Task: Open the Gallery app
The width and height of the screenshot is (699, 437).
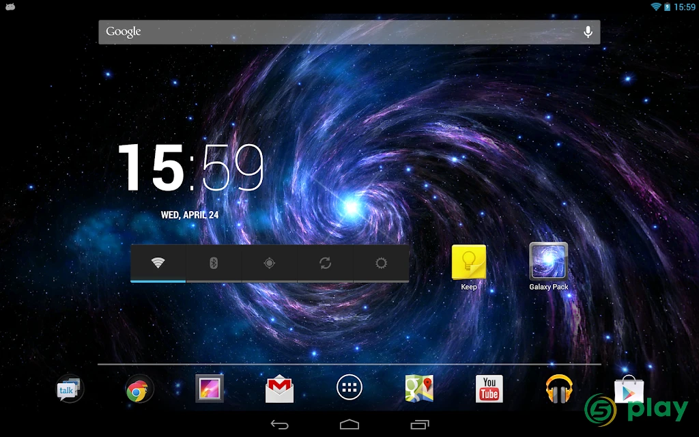Action: point(209,389)
